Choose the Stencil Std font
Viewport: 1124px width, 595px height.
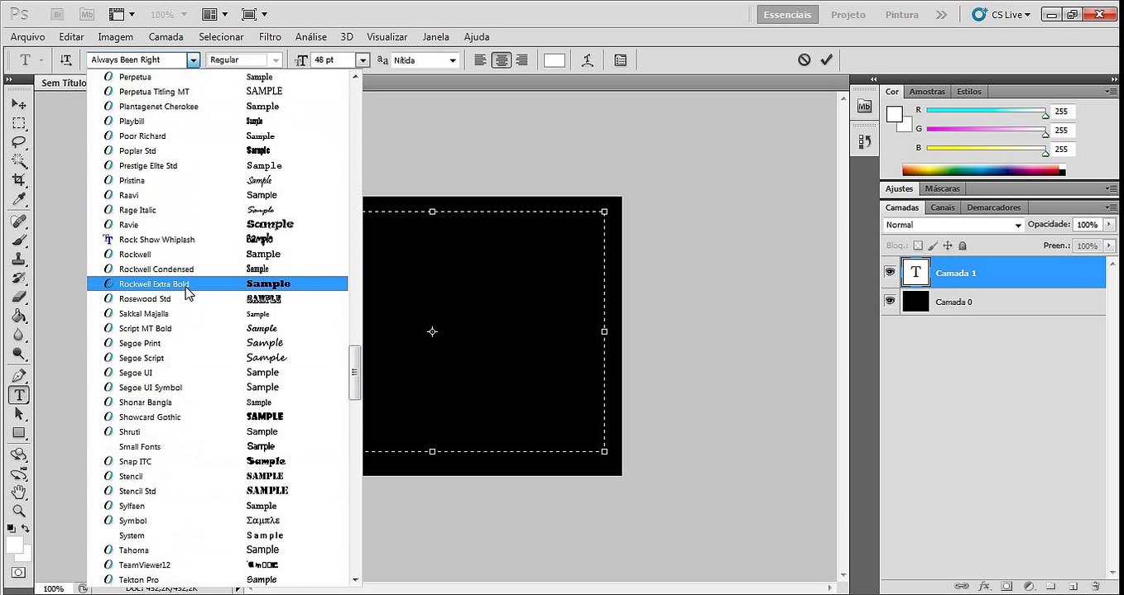pos(217,491)
